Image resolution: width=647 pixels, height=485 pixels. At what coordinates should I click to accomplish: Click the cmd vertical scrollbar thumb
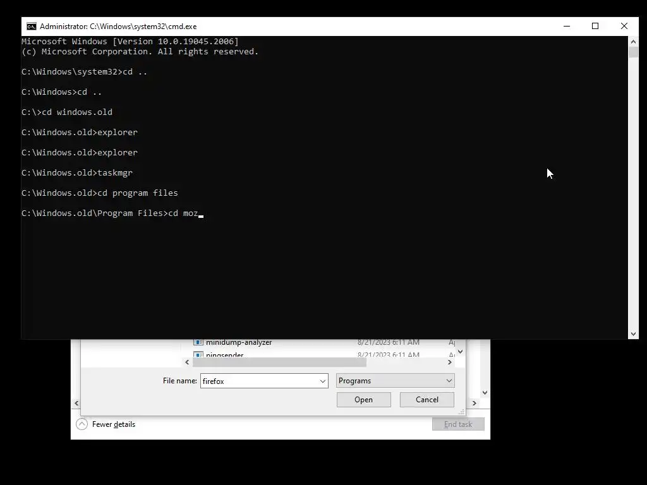point(633,52)
